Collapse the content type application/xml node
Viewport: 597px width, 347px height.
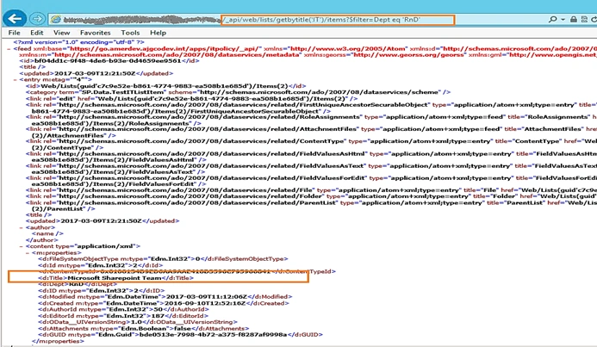click(x=22, y=246)
